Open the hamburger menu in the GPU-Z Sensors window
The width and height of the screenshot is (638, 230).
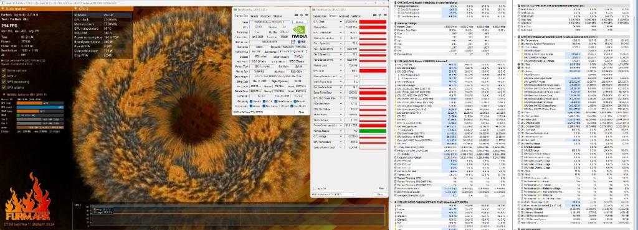pyautogui.click(x=385, y=15)
